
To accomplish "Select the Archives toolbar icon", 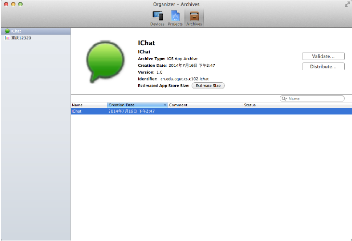I will (x=194, y=17).
